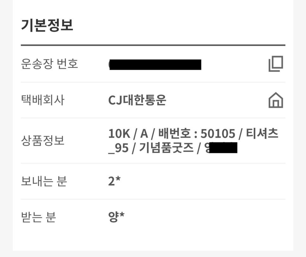306x257 pixels.
Task: Click the 배번호 text in product info
Action: (x=174, y=133)
